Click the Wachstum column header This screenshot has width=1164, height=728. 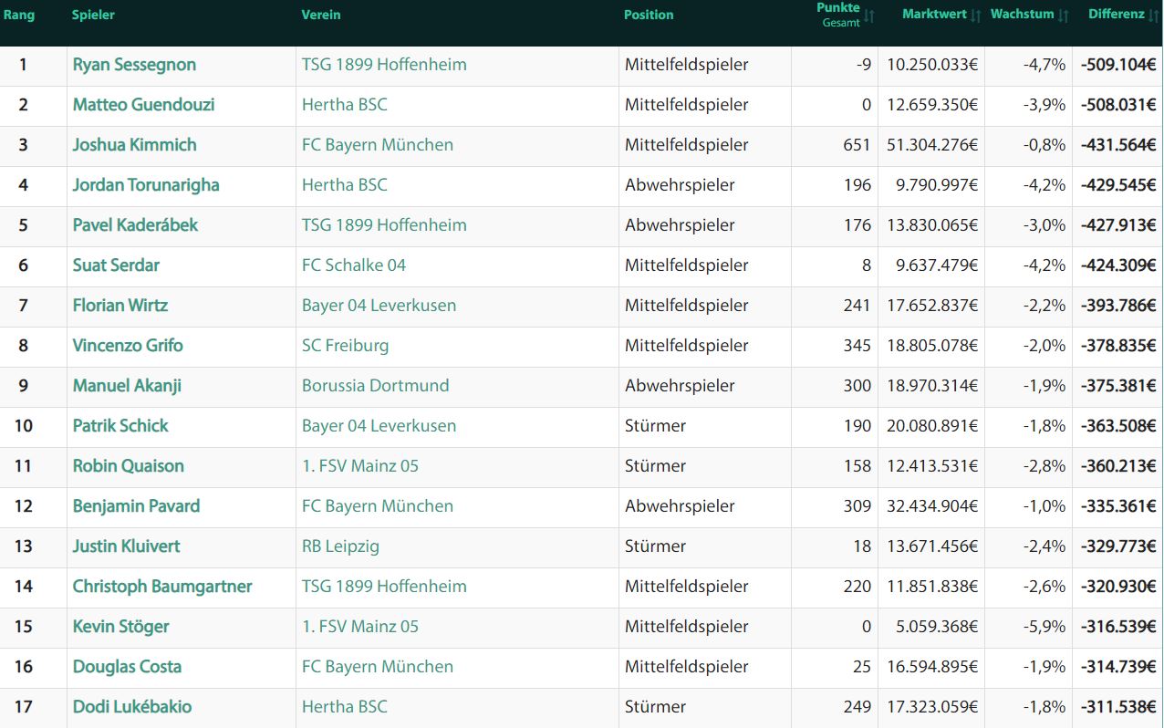pyautogui.click(x=1022, y=15)
